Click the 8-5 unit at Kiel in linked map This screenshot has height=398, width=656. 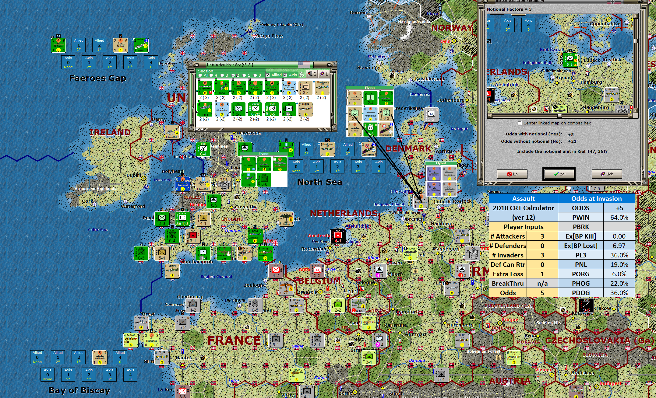tap(570, 60)
